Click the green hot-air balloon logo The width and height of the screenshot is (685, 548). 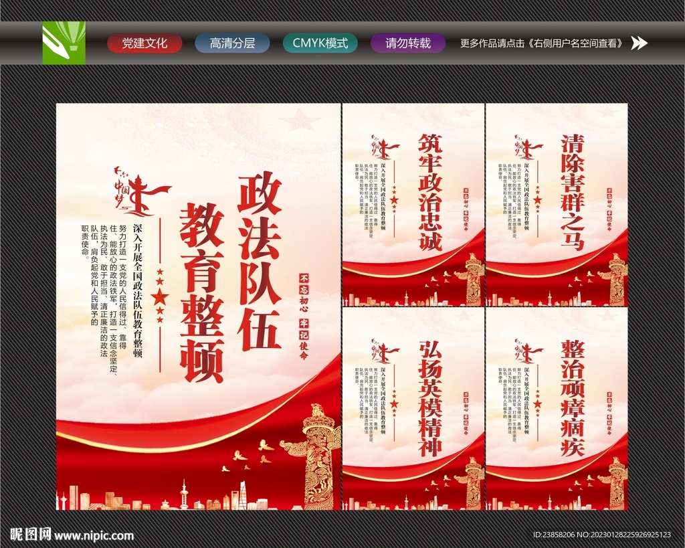pyautogui.click(x=64, y=43)
